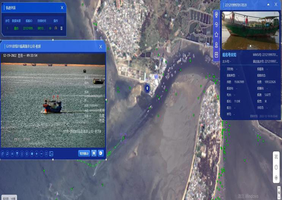Close the track list panel

62,8
